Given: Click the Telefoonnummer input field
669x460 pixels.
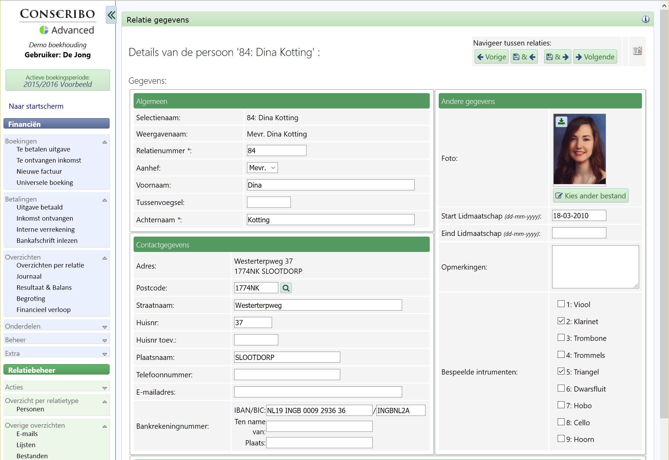Looking at the screenshot, I should pos(287,375).
